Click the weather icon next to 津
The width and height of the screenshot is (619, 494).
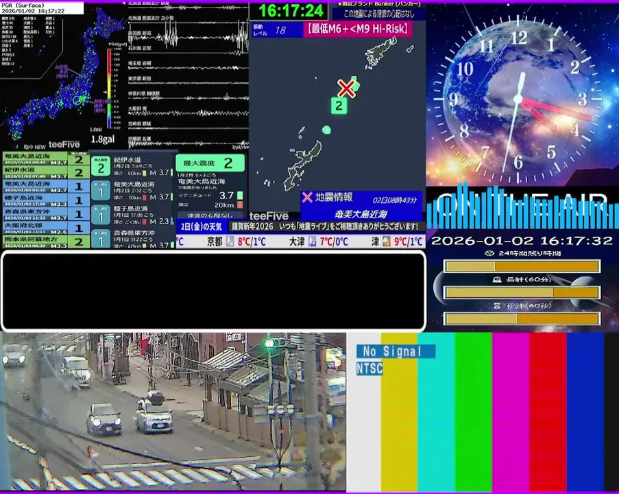click(386, 241)
